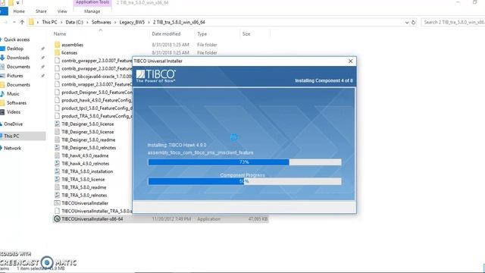Sort files by the Name column
The width and height of the screenshot is (485, 273).
[60, 33]
